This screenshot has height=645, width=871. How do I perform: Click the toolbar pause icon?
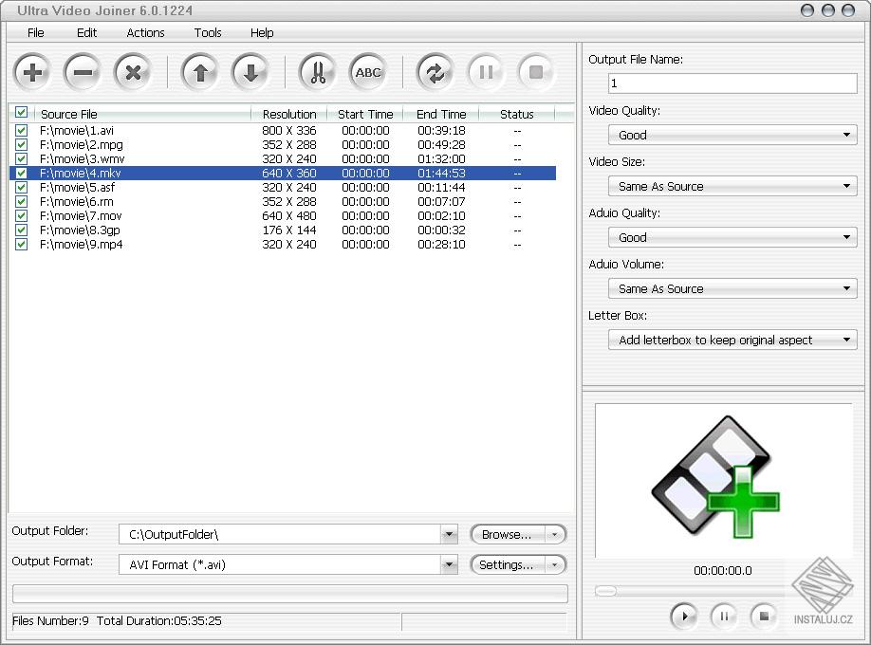pos(486,72)
